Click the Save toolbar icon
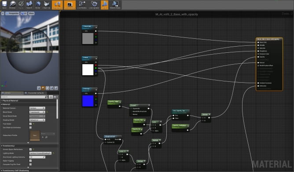 click(4, 5)
